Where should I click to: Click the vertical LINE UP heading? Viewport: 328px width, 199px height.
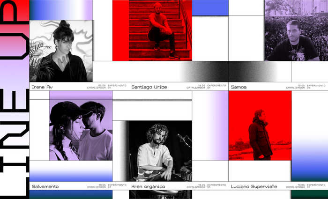(15, 99)
